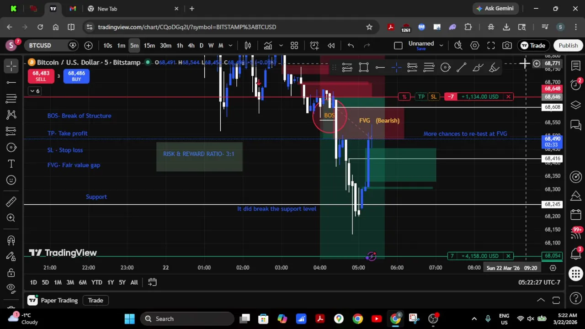Open the Indicators dialog
Screen dimensions: 585x329
268,45
